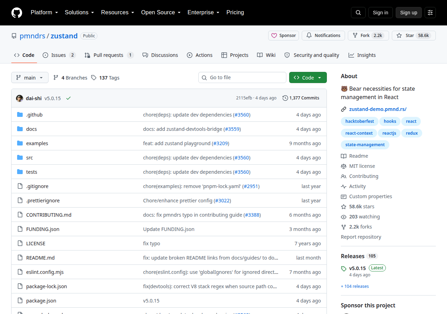
Task: Sponsor the project with heart button
Action: (x=284, y=36)
